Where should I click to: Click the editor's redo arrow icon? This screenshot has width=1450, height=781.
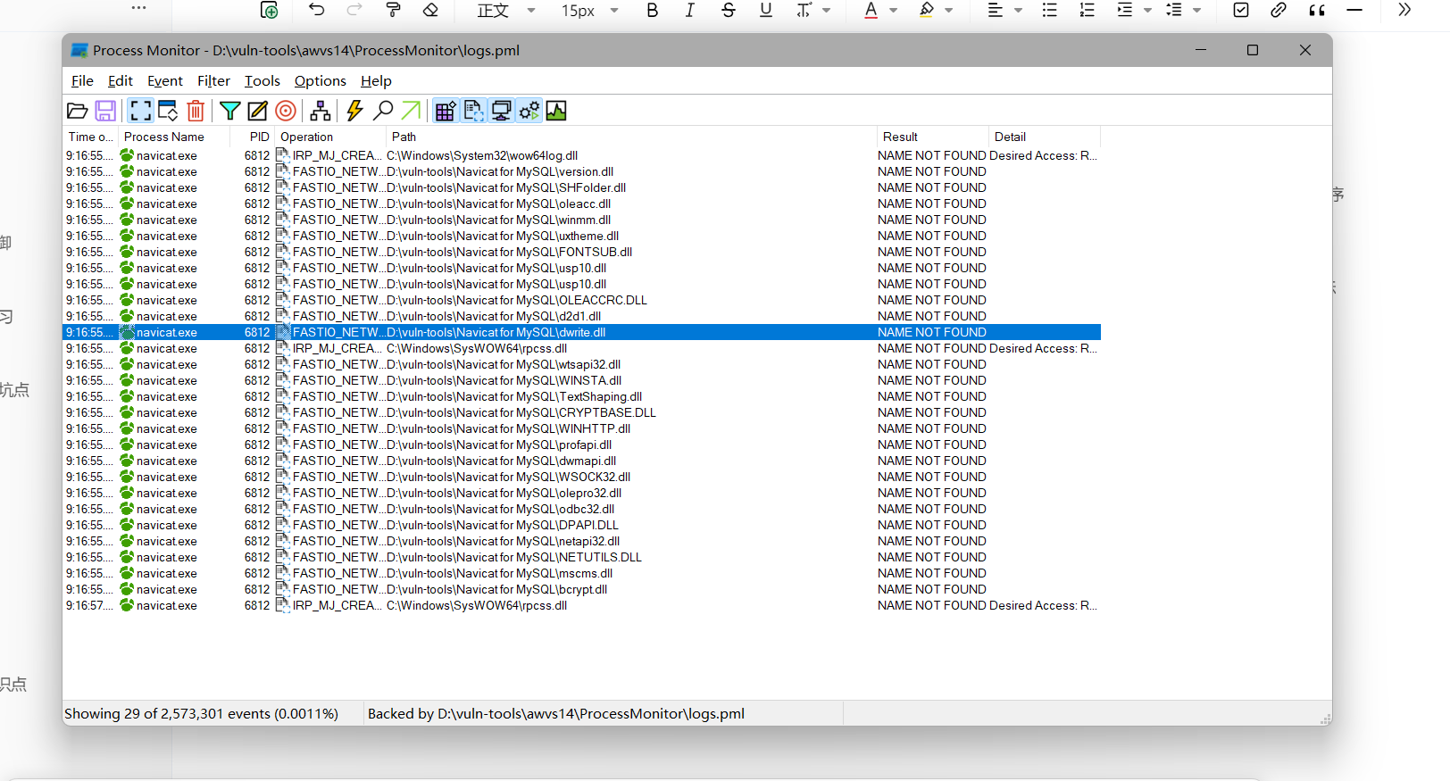coord(354,10)
